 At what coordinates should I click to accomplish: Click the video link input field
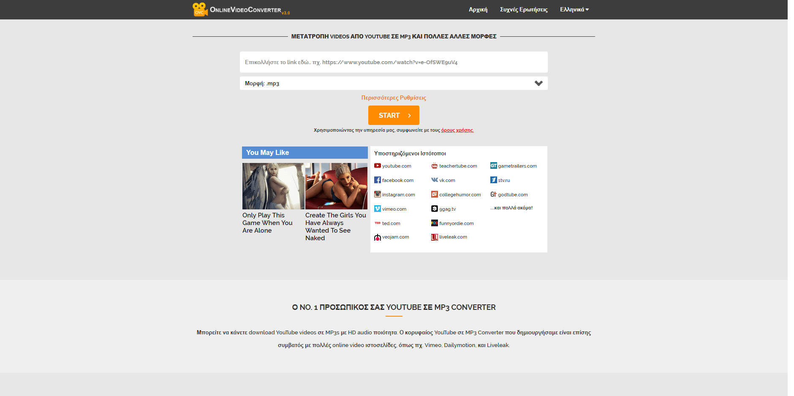click(393, 62)
